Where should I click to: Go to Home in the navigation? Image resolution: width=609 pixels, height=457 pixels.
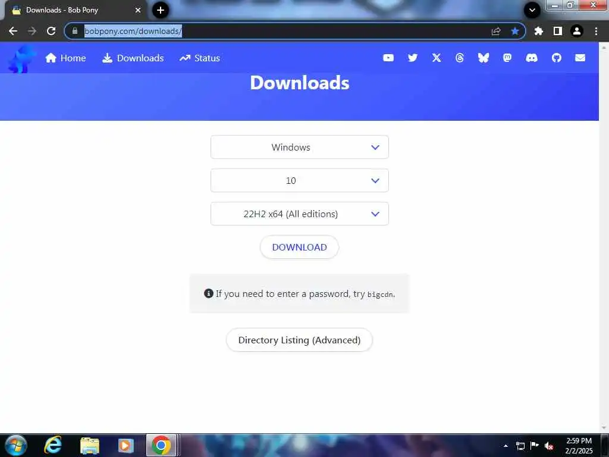[65, 58]
